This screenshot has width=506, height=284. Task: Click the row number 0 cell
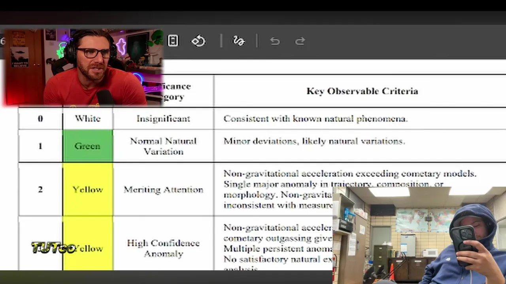point(40,118)
